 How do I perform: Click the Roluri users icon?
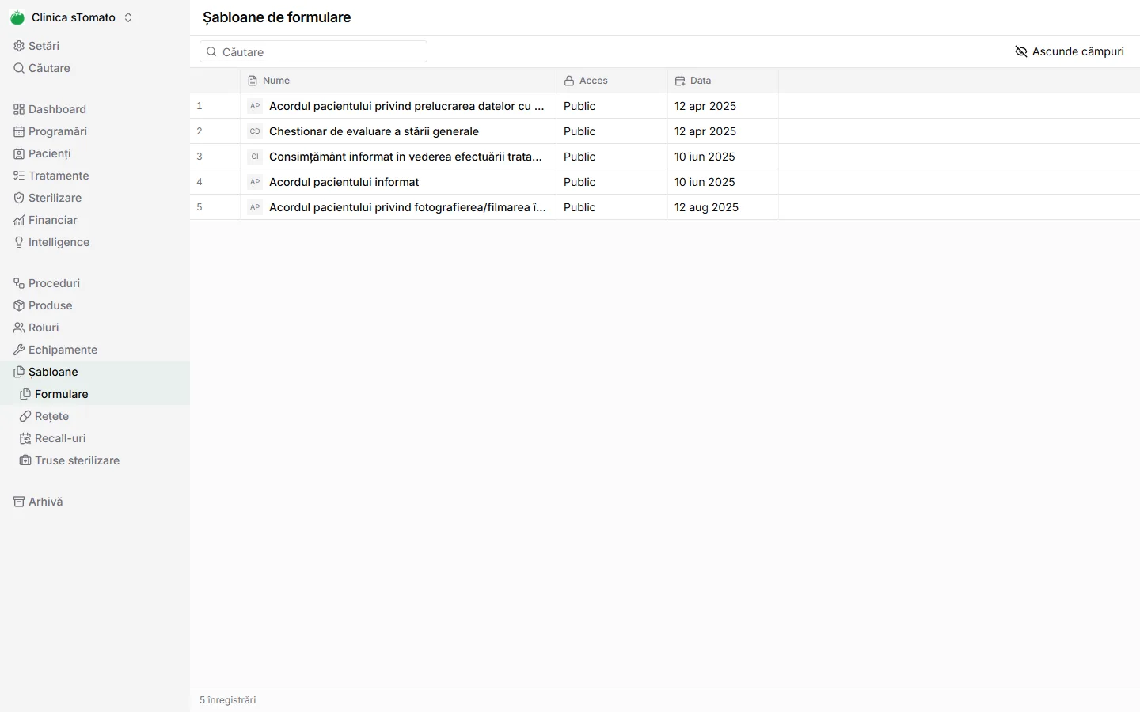click(x=19, y=328)
